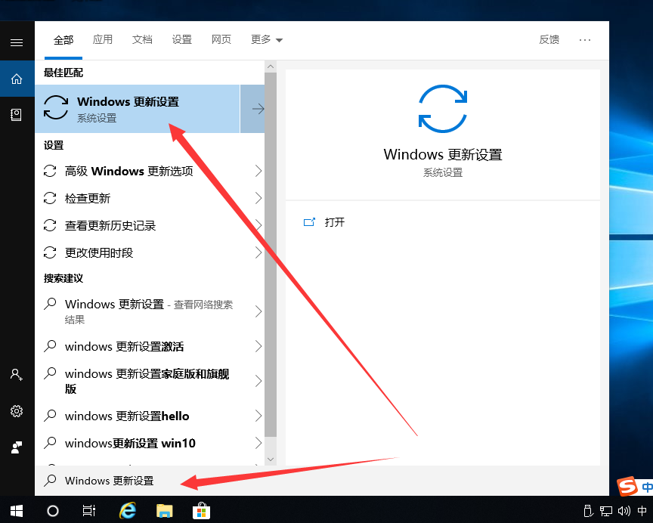Click 打开 in the preview pane
Viewport: 653px width, 523px height.
[334, 222]
